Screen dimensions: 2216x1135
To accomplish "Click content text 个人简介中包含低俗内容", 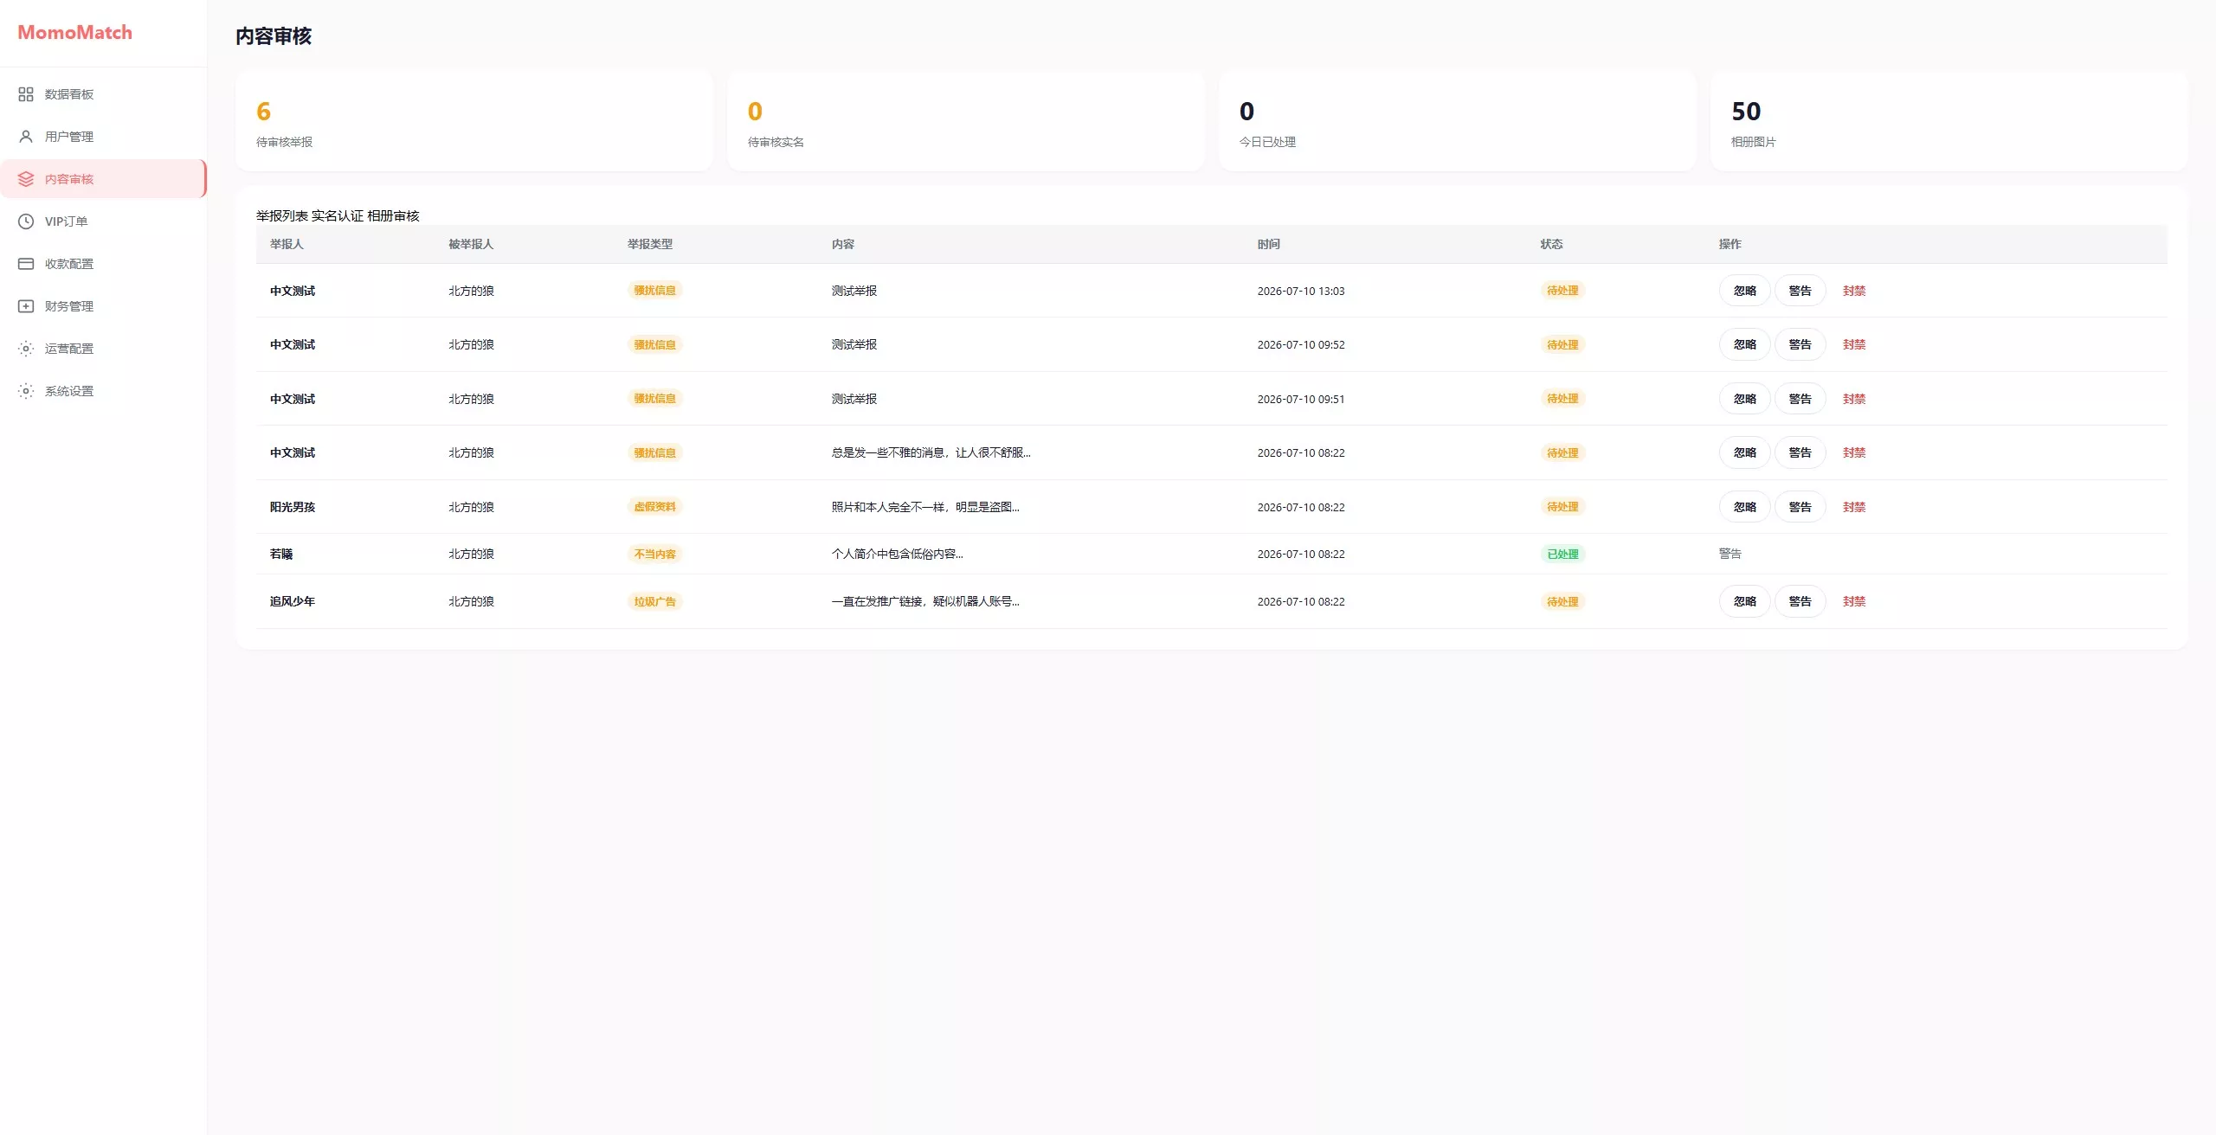I will (897, 554).
